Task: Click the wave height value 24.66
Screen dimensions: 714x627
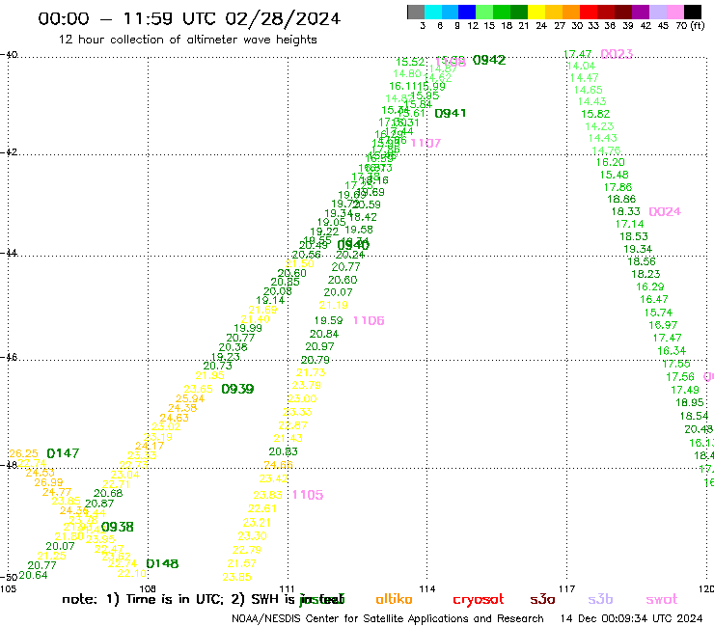Action: [278, 465]
